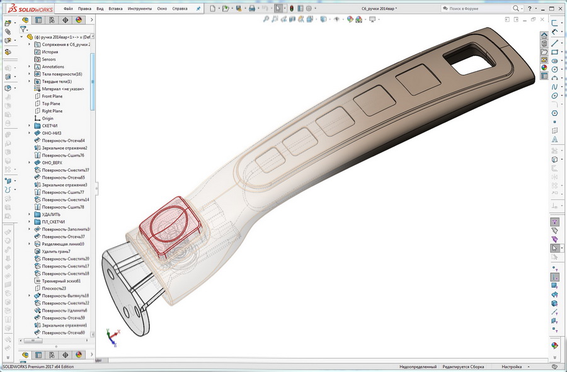Expand the Тела поверхности(16) folder
This screenshot has height=372, width=567.
point(29,74)
